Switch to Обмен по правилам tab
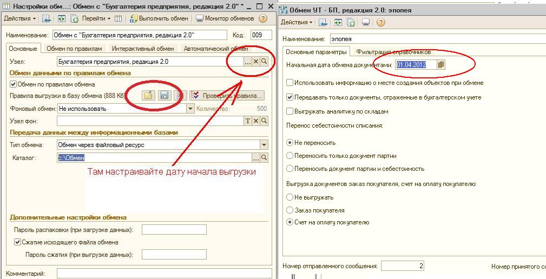Image resolution: width=546 pixels, height=279 pixels. pyautogui.click(x=75, y=49)
